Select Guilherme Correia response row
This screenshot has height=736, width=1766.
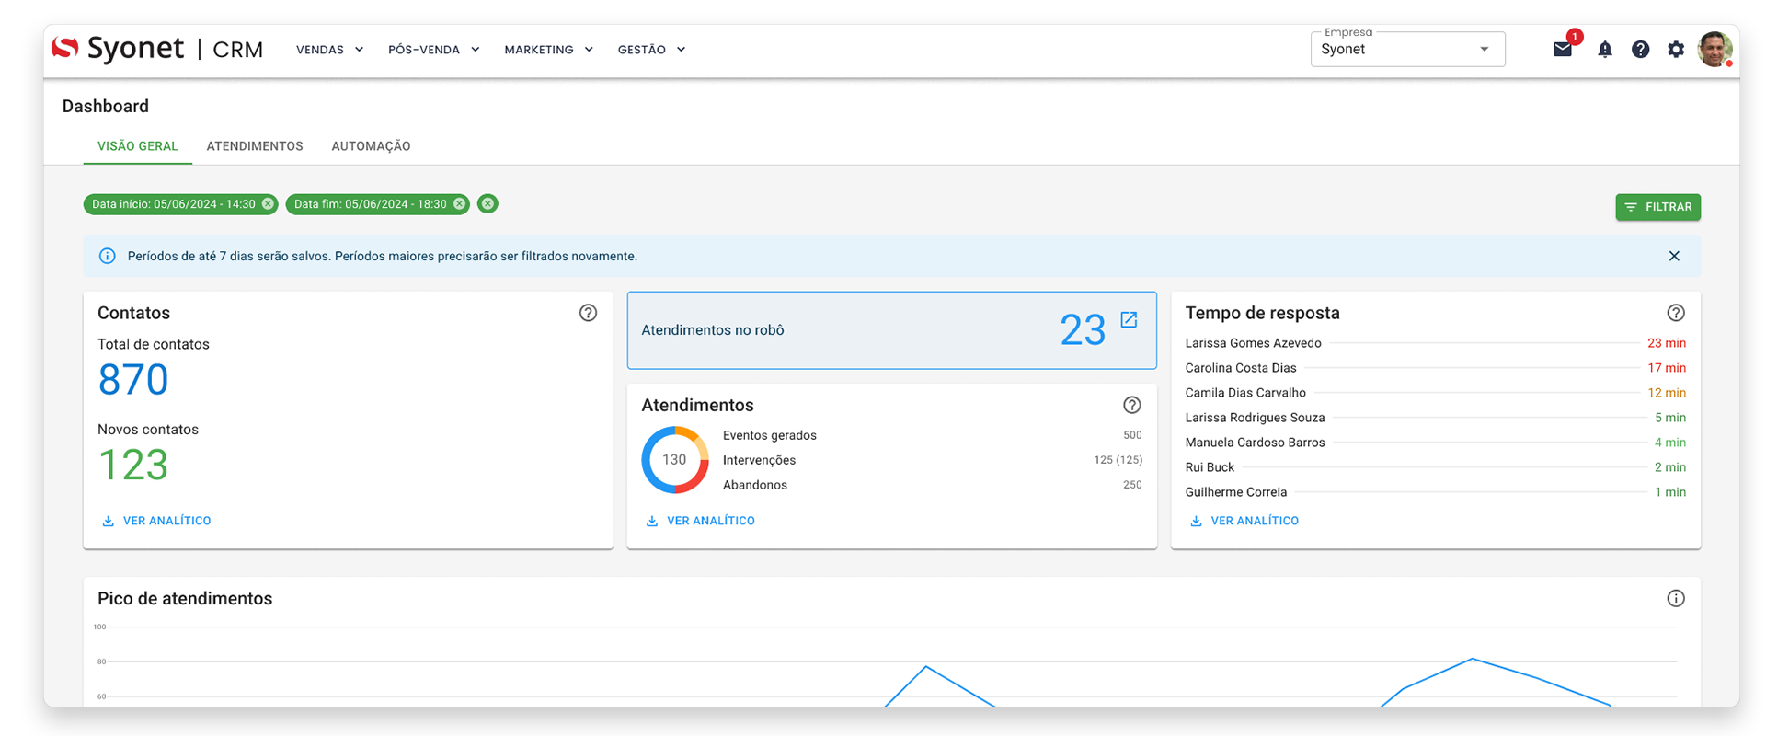1436,492
